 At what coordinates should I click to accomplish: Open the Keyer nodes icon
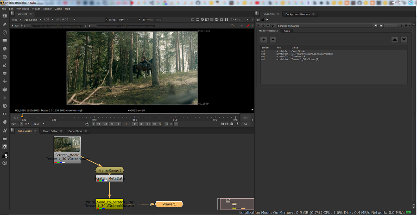click(5, 65)
